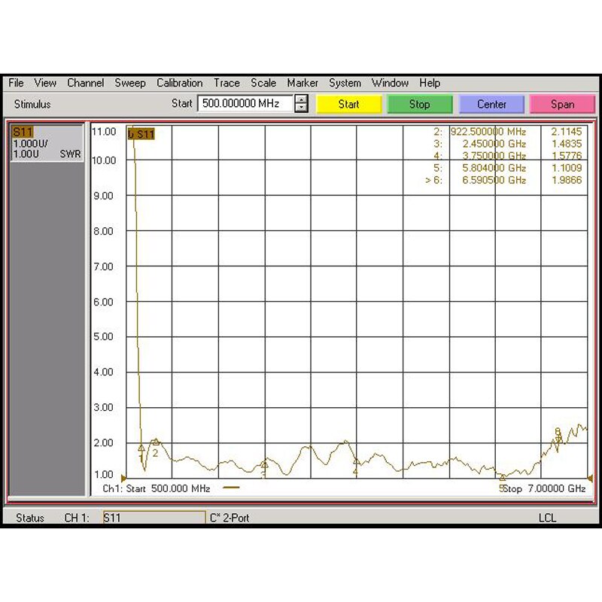Click the pink Span button
This screenshot has width=602, height=602.
point(563,104)
